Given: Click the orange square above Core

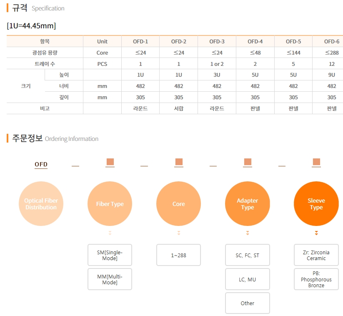Looking at the screenshot, I should click(179, 162).
